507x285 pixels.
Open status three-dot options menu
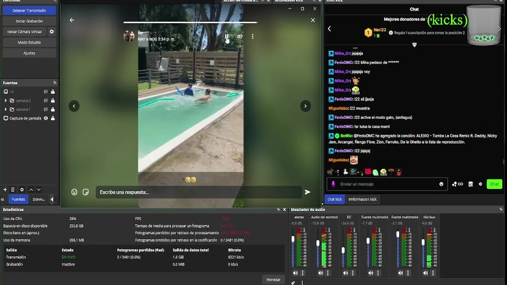click(253, 36)
